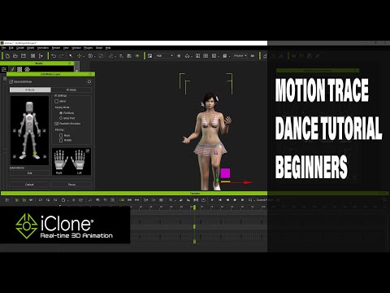Click the Export icon in toolbar
The height and width of the screenshot is (293, 390).
click(x=41, y=56)
